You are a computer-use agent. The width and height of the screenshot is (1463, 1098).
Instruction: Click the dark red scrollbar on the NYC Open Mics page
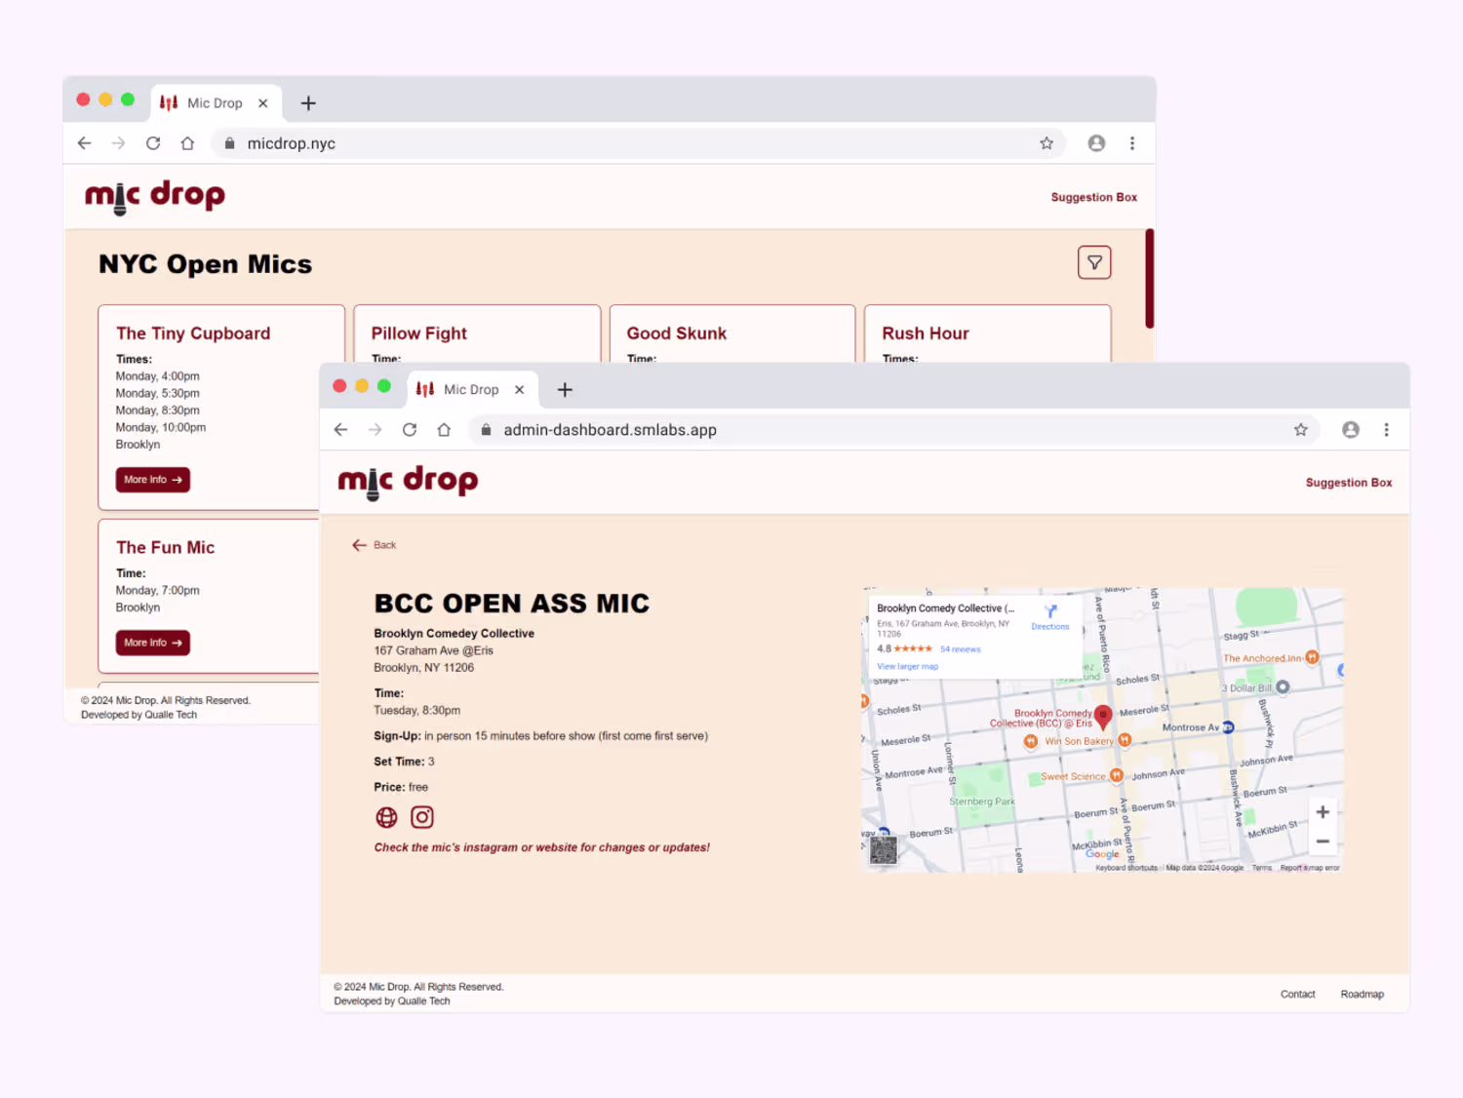point(1150,279)
